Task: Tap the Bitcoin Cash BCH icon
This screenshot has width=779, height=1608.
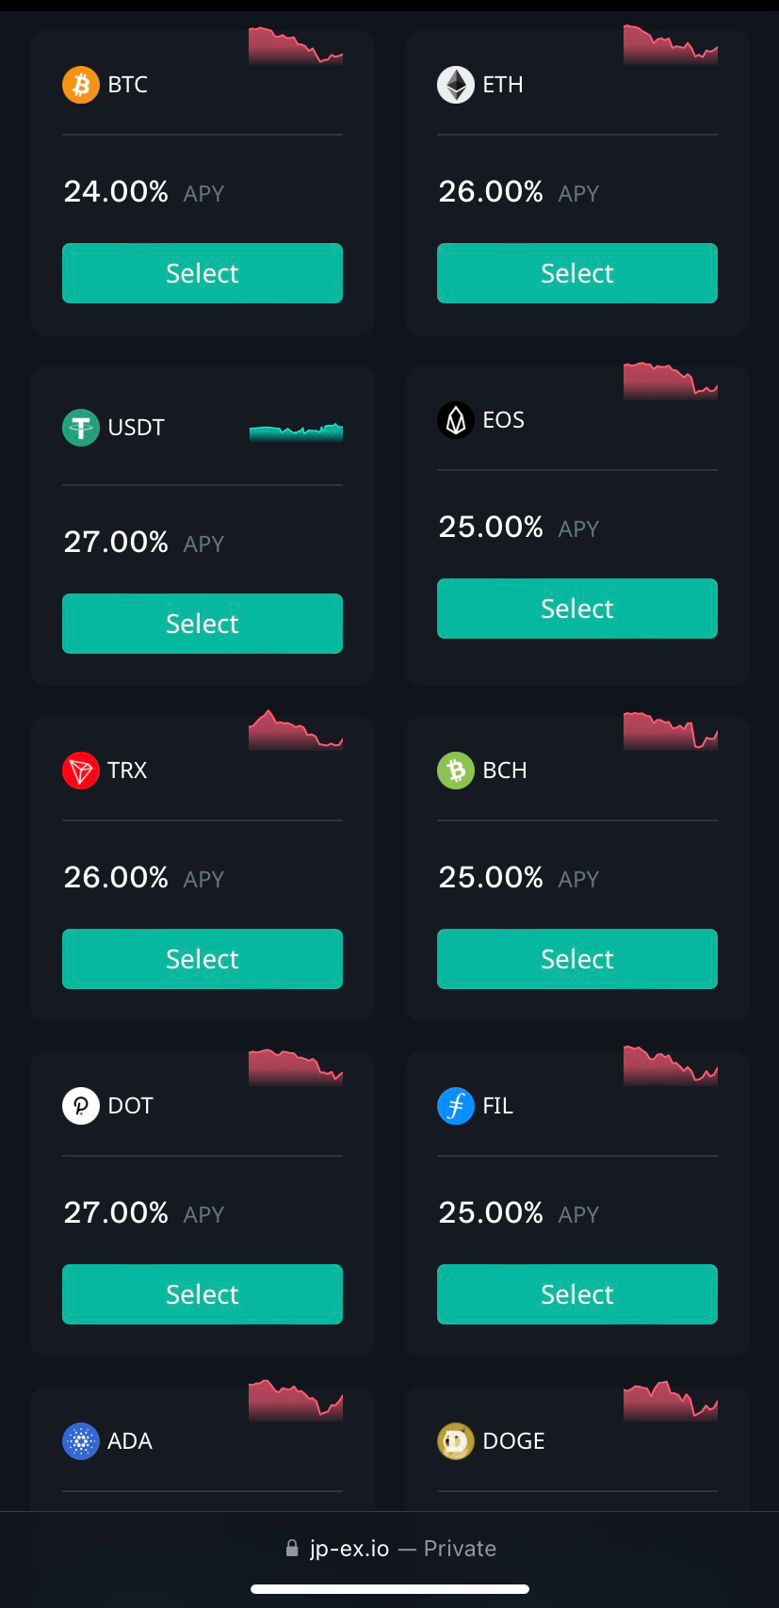Action: click(456, 771)
